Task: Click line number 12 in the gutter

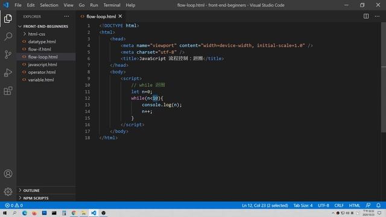Action: coord(87,98)
